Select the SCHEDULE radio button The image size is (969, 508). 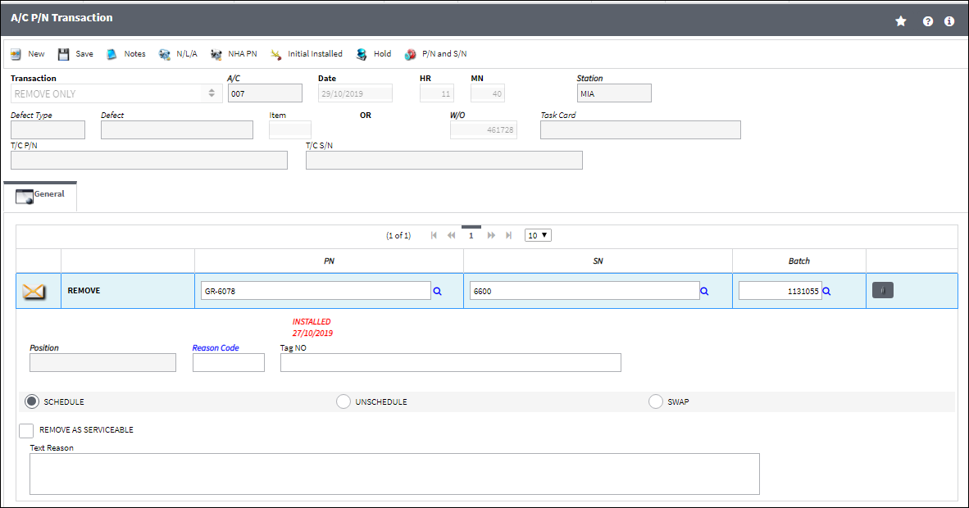[x=31, y=401]
